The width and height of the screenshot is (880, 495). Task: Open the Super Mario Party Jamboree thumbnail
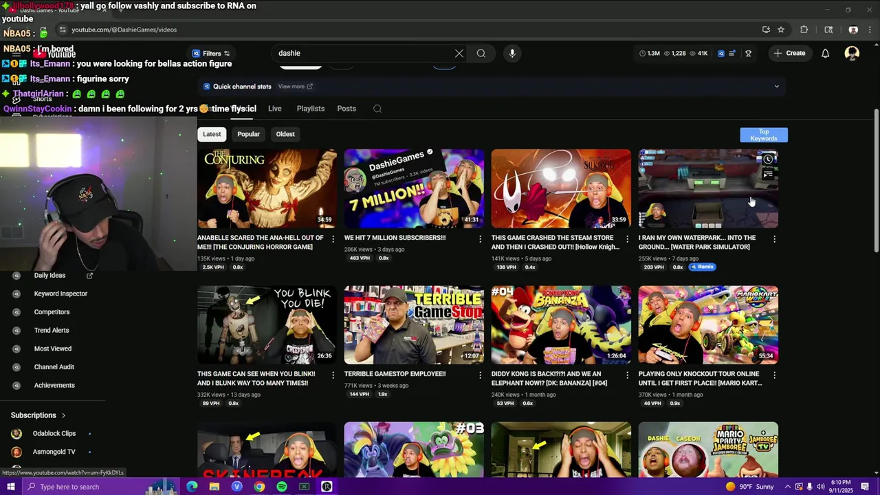point(708,449)
